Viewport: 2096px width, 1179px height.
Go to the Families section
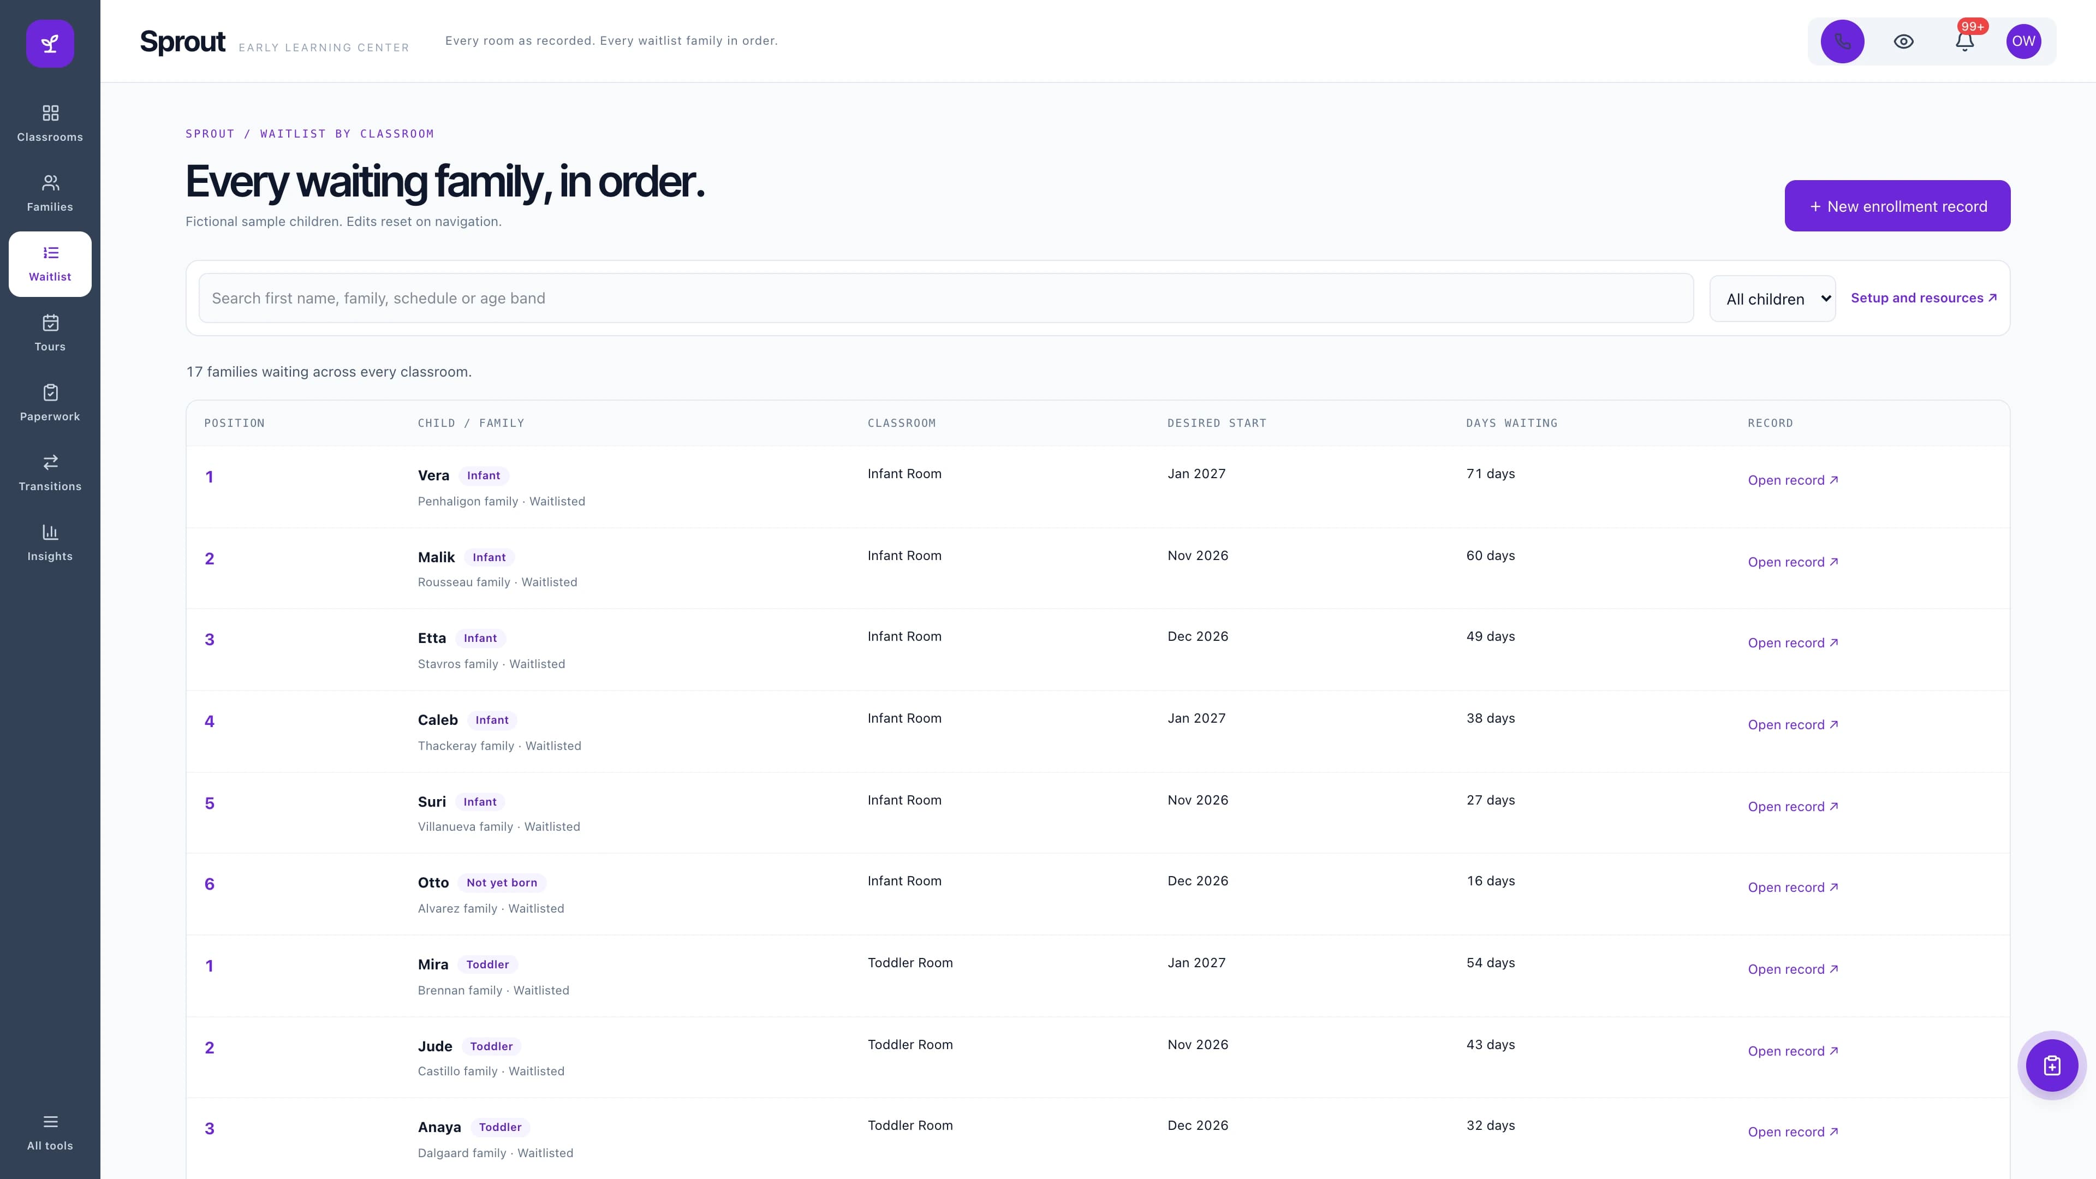50,194
